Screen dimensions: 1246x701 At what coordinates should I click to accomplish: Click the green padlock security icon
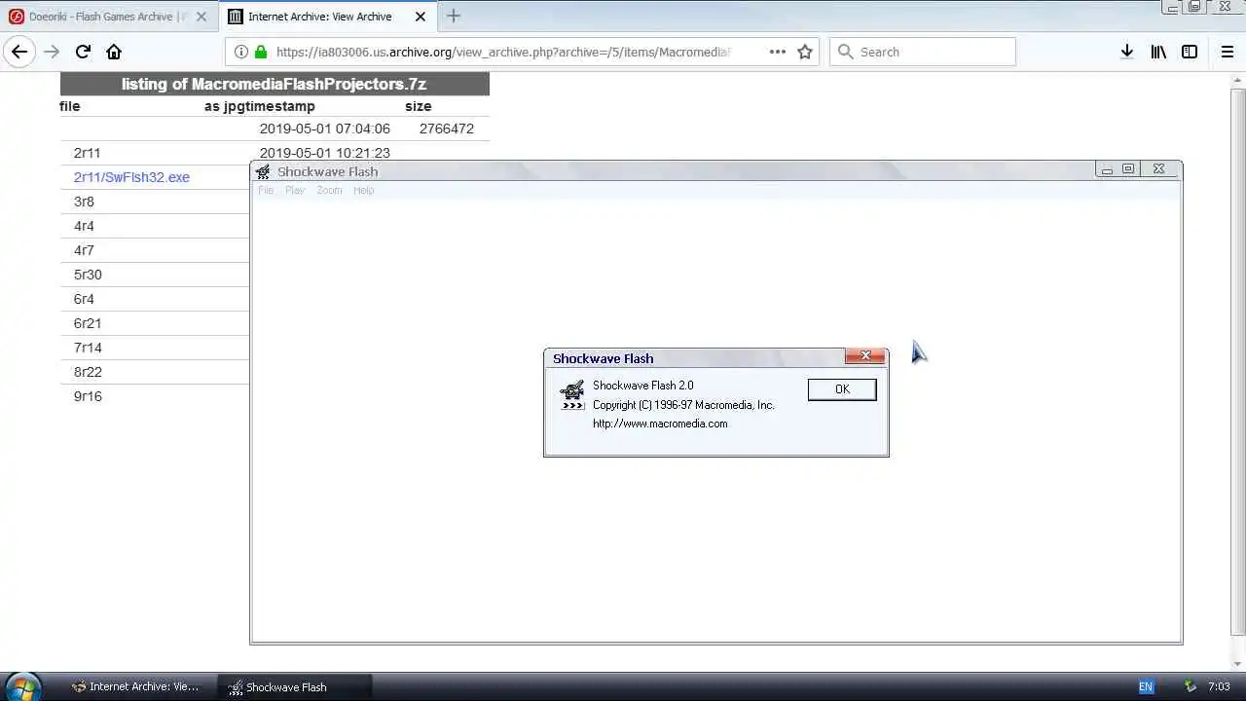(260, 52)
